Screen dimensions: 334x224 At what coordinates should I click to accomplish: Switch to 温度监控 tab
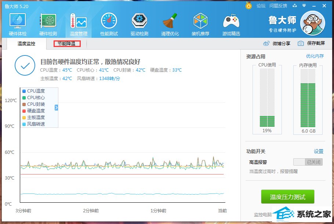pyautogui.click(x=26, y=44)
